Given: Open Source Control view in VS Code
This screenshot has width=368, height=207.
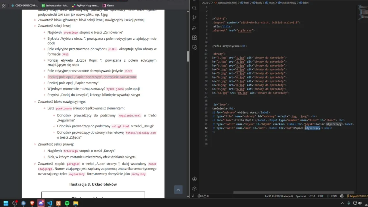Looking at the screenshot, I should [194, 18].
